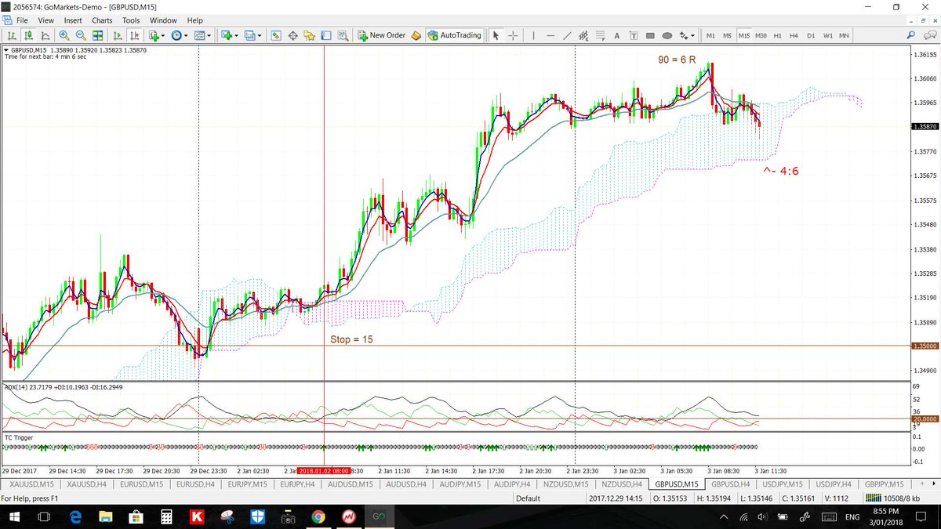Switch to the AUDUSD,M15 chart tab
This screenshot has height=529, width=941.
(x=351, y=484)
